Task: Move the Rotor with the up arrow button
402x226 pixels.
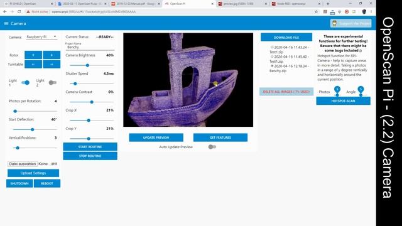Action: [x=33, y=55]
